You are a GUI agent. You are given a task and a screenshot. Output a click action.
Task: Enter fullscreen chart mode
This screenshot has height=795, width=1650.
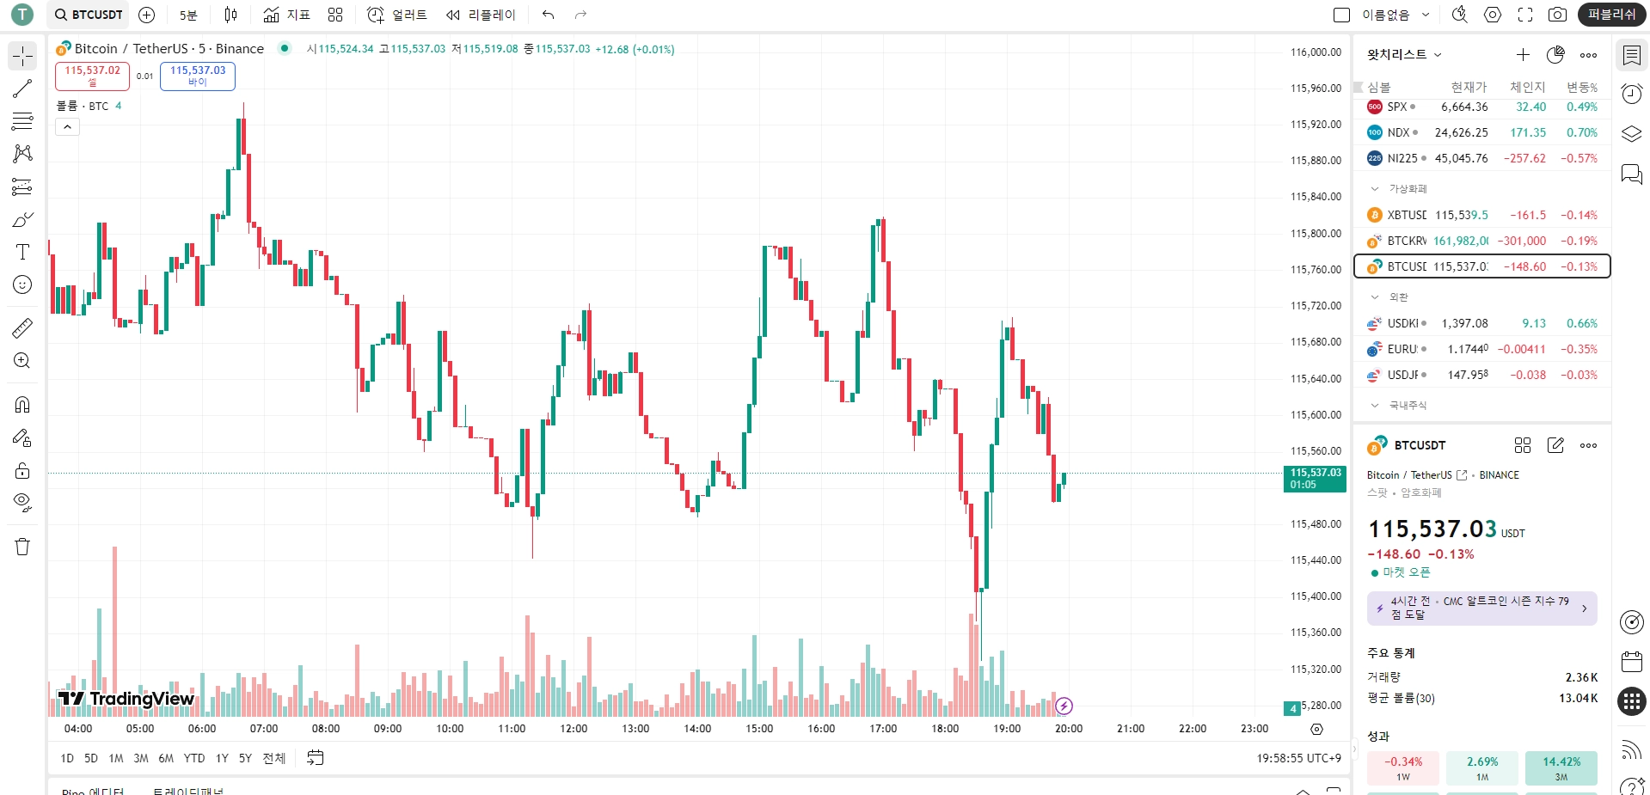[x=1525, y=15]
